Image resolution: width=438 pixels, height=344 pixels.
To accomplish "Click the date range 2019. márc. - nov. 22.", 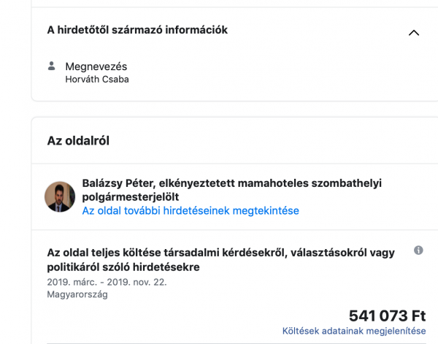I will [107, 282].
